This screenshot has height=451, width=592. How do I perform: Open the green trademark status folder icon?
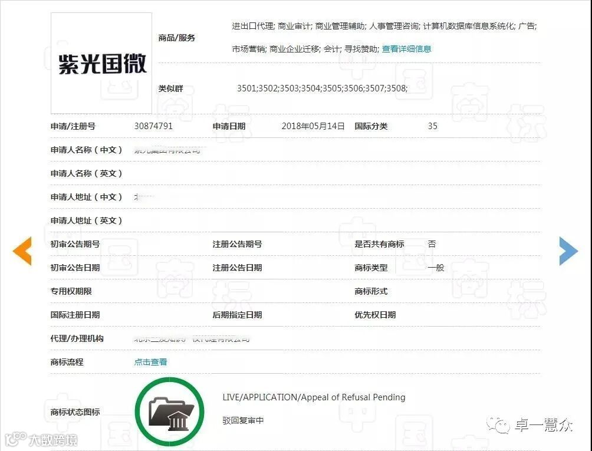[x=169, y=412]
